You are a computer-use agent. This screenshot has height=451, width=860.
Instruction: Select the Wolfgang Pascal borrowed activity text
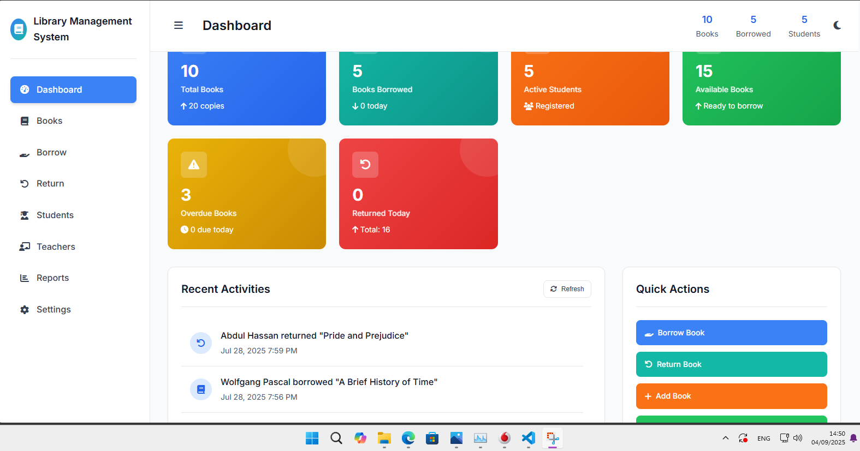pyautogui.click(x=329, y=382)
